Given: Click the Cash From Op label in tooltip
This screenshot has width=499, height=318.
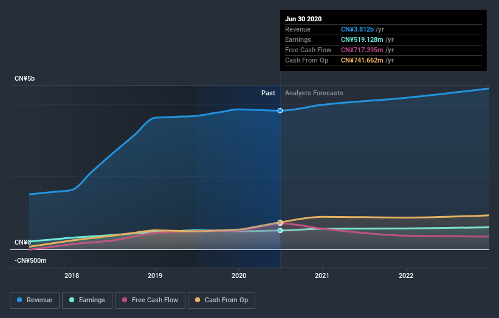Looking at the screenshot, I should click(x=306, y=60).
